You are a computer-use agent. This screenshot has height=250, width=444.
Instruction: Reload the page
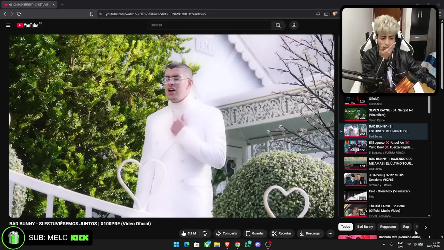tap(19, 14)
